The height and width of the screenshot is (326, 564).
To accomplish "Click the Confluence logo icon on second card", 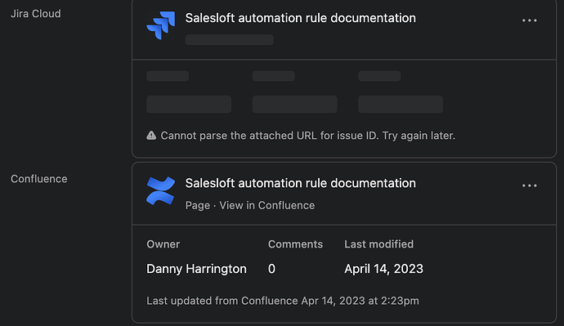I will [x=161, y=190].
